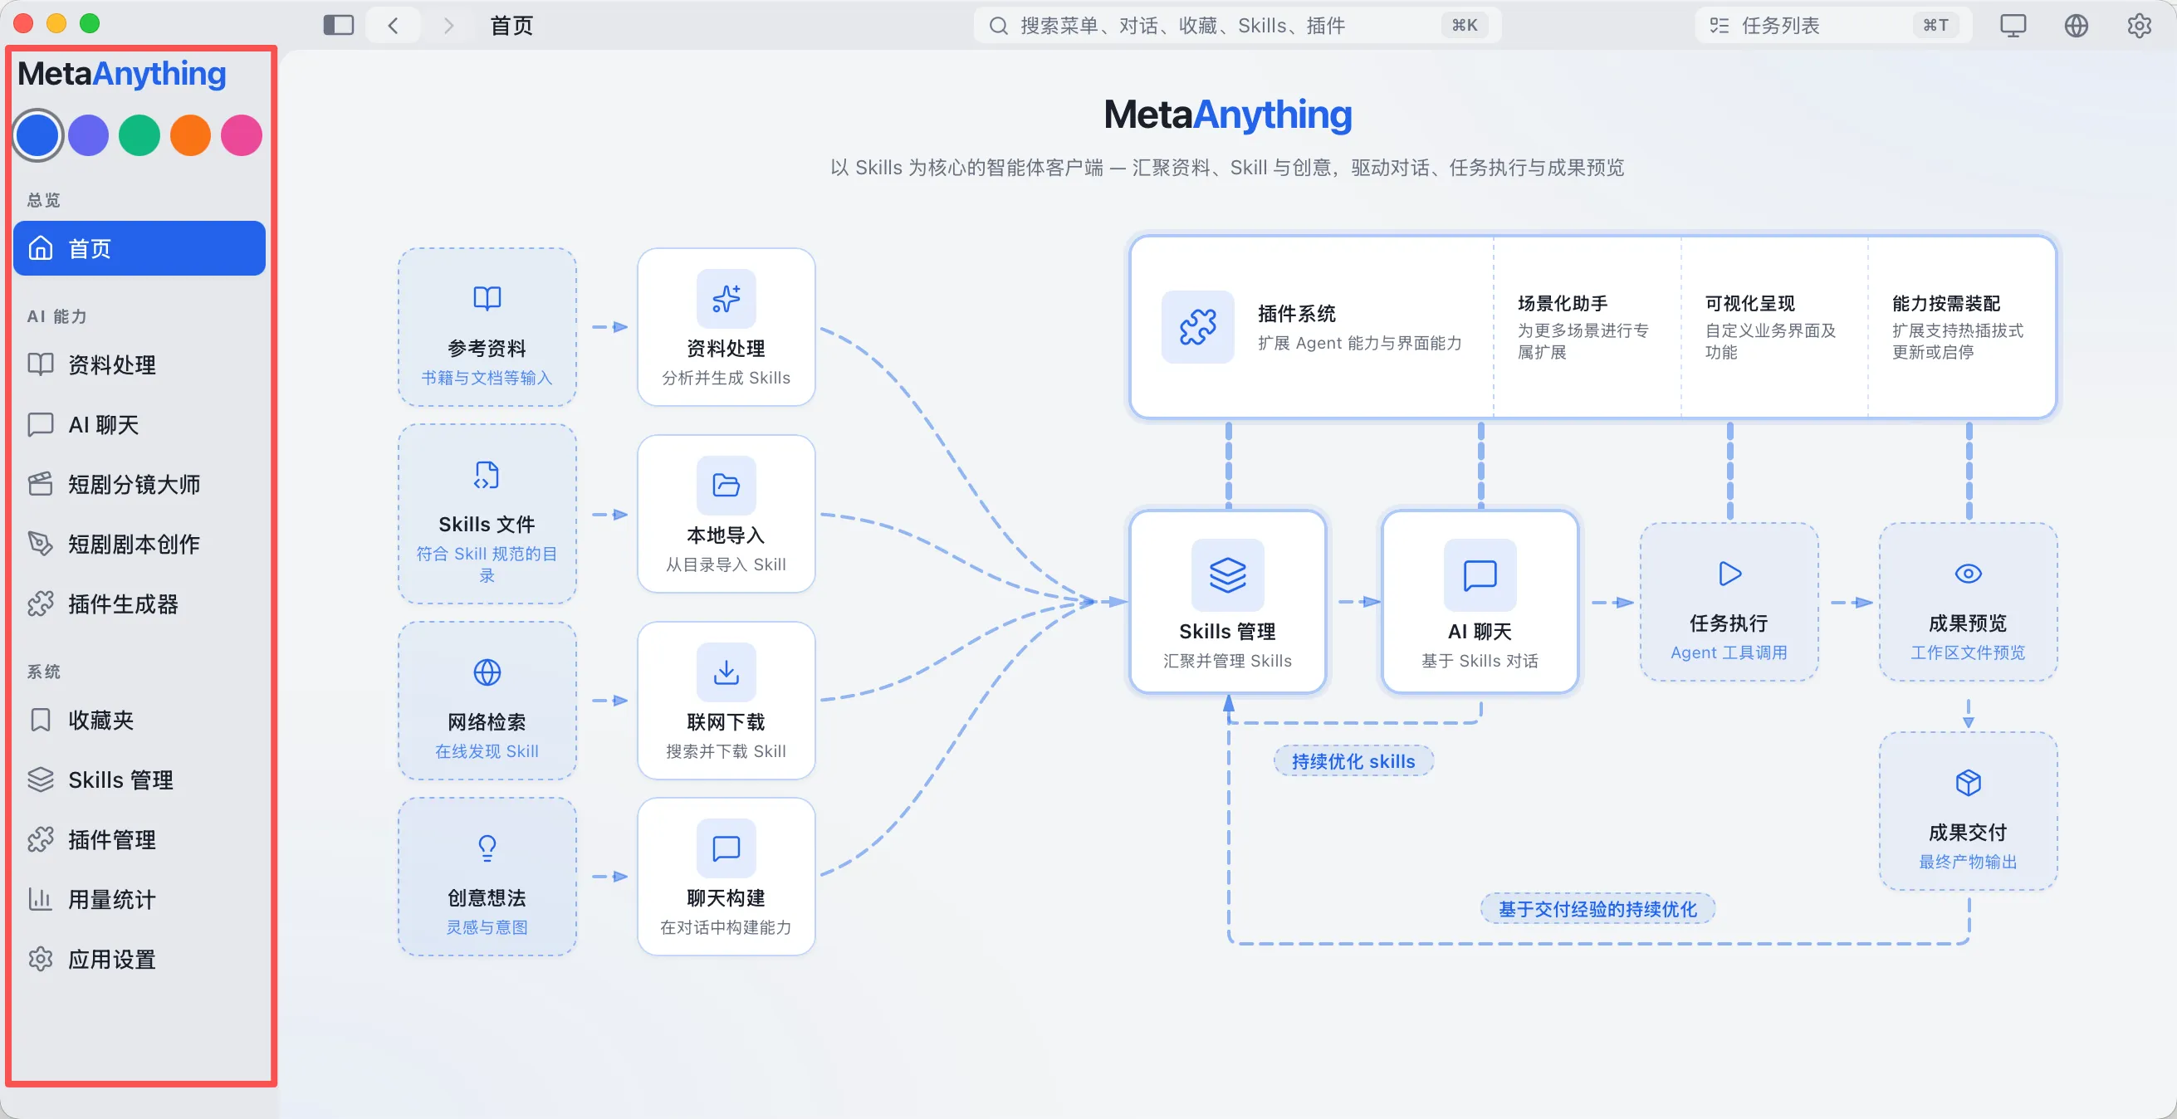Toggle the sidebar panel icon

coord(338,26)
